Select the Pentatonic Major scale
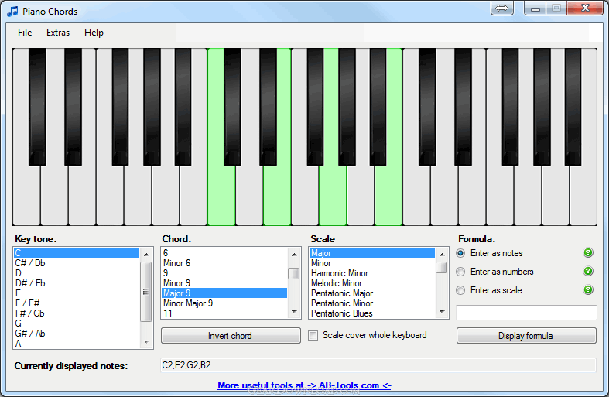 [372, 293]
